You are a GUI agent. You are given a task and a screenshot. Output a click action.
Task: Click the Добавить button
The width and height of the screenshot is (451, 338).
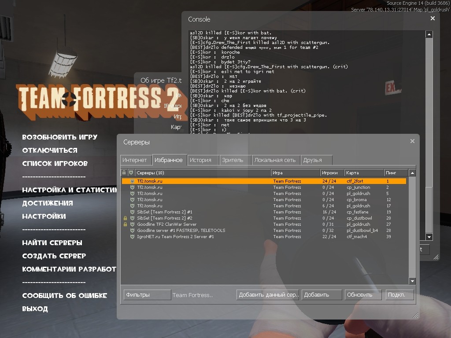point(322,295)
